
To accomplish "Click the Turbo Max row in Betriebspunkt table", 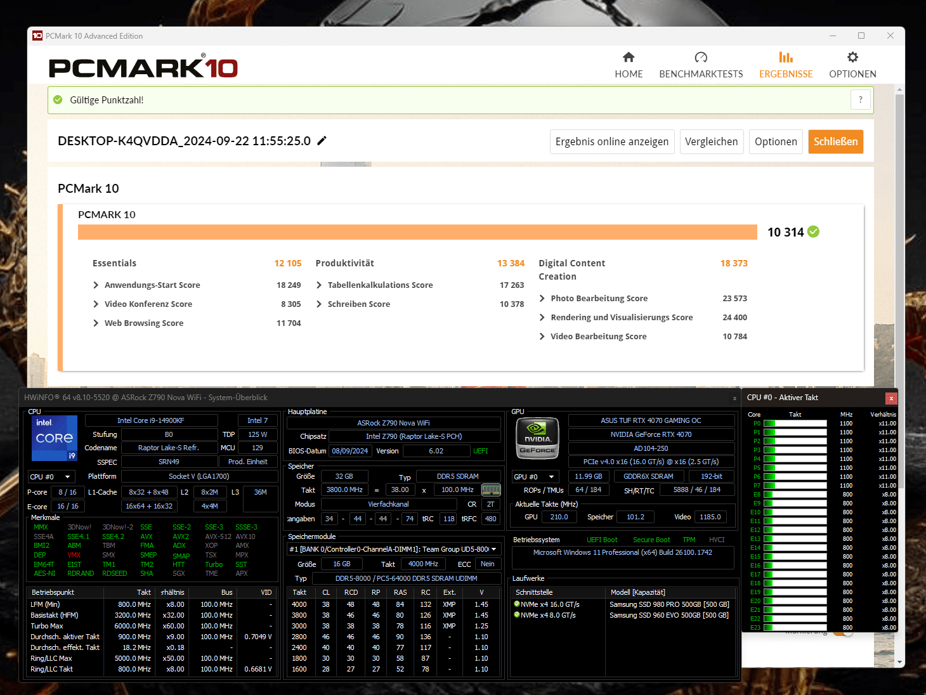I will 152,626.
